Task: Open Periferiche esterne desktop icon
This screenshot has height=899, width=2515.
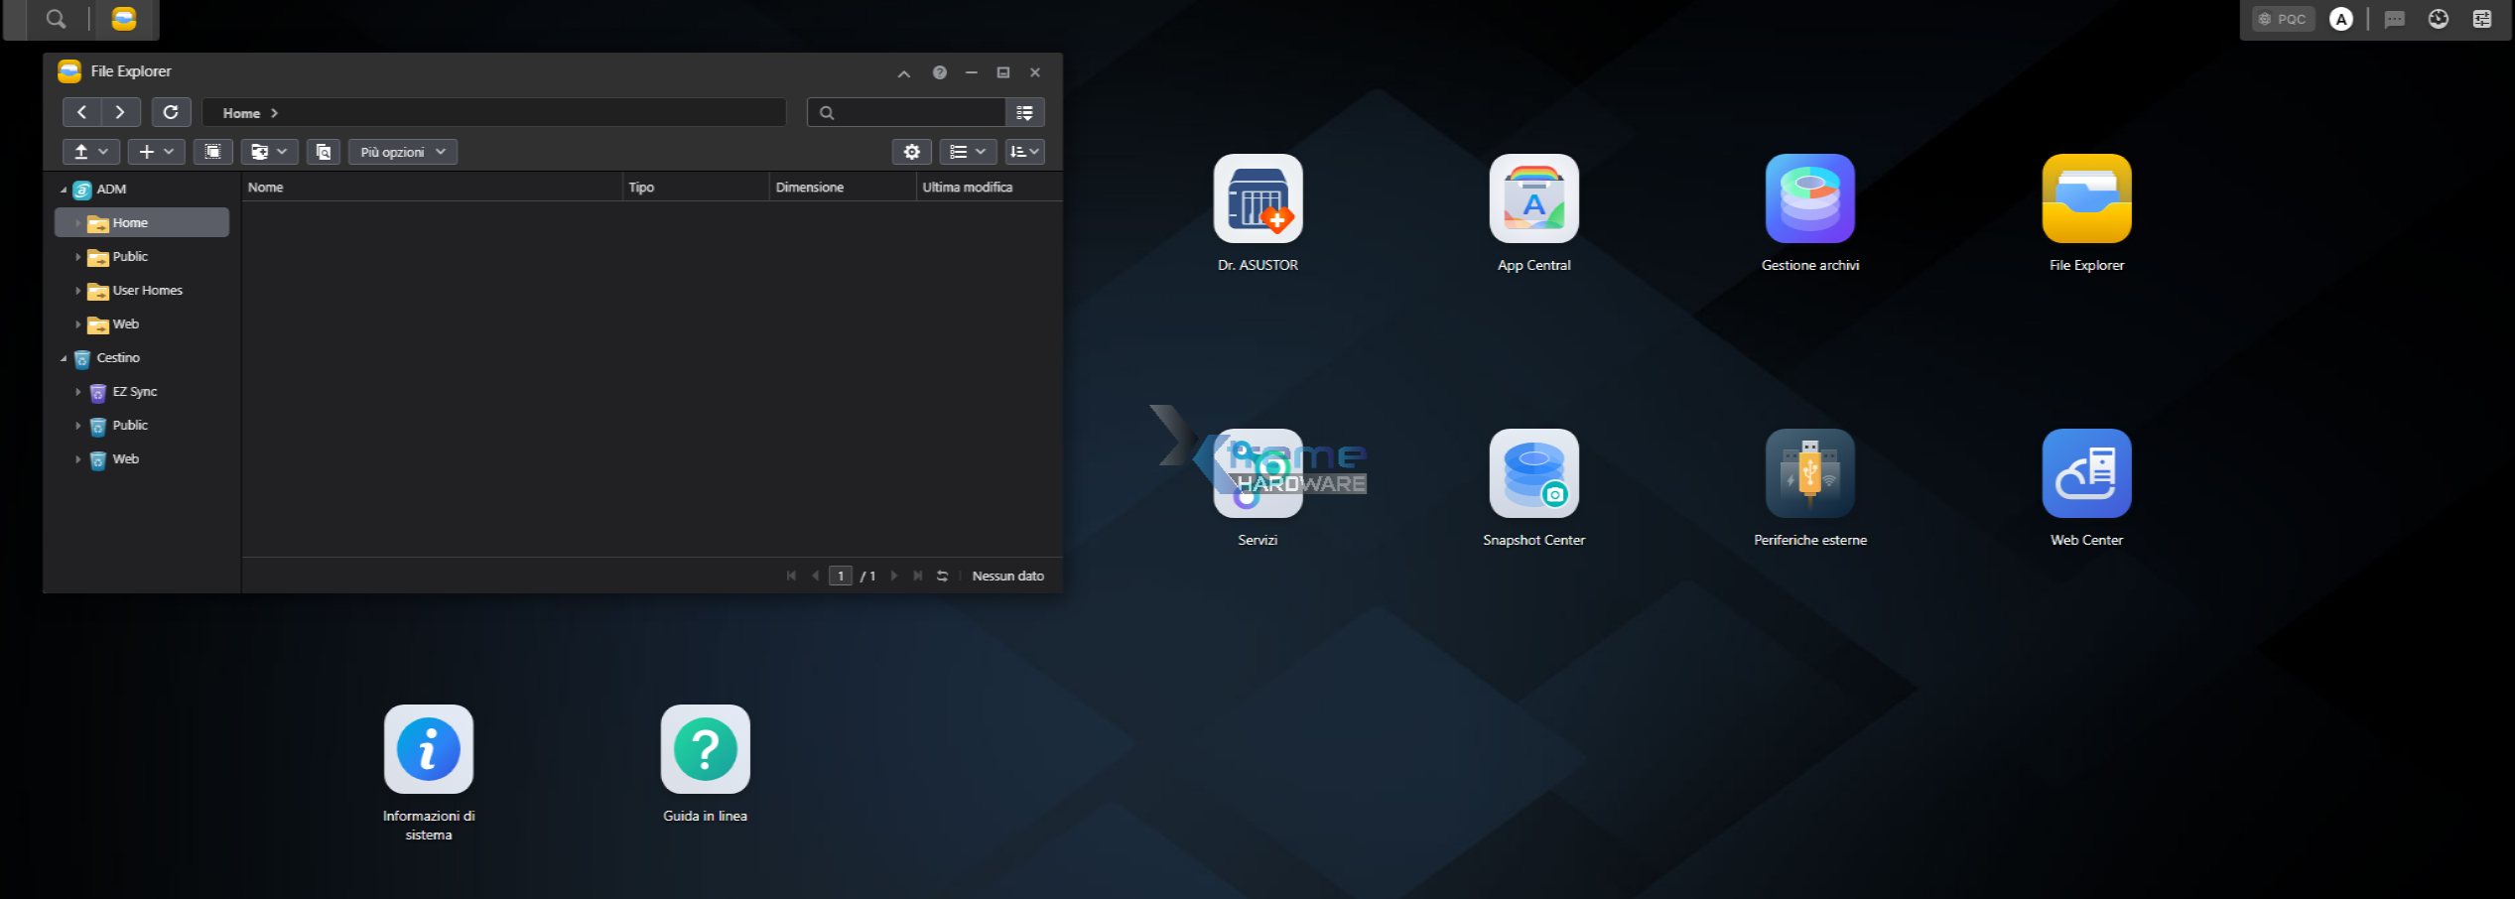Action: pos(1809,473)
